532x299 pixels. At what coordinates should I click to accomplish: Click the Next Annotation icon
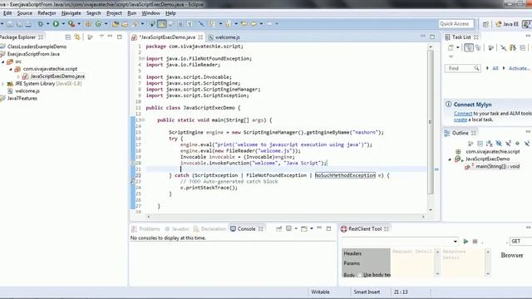click(x=212, y=24)
